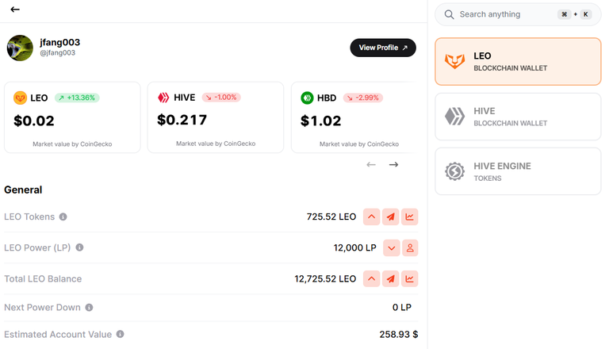Screen dimensions: 609x349
Task: Click info icon next to Next Power Down
Action: click(x=89, y=308)
